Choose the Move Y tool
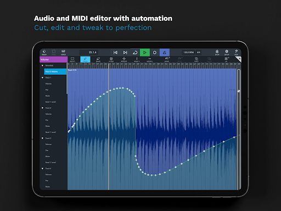 click(137, 59)
